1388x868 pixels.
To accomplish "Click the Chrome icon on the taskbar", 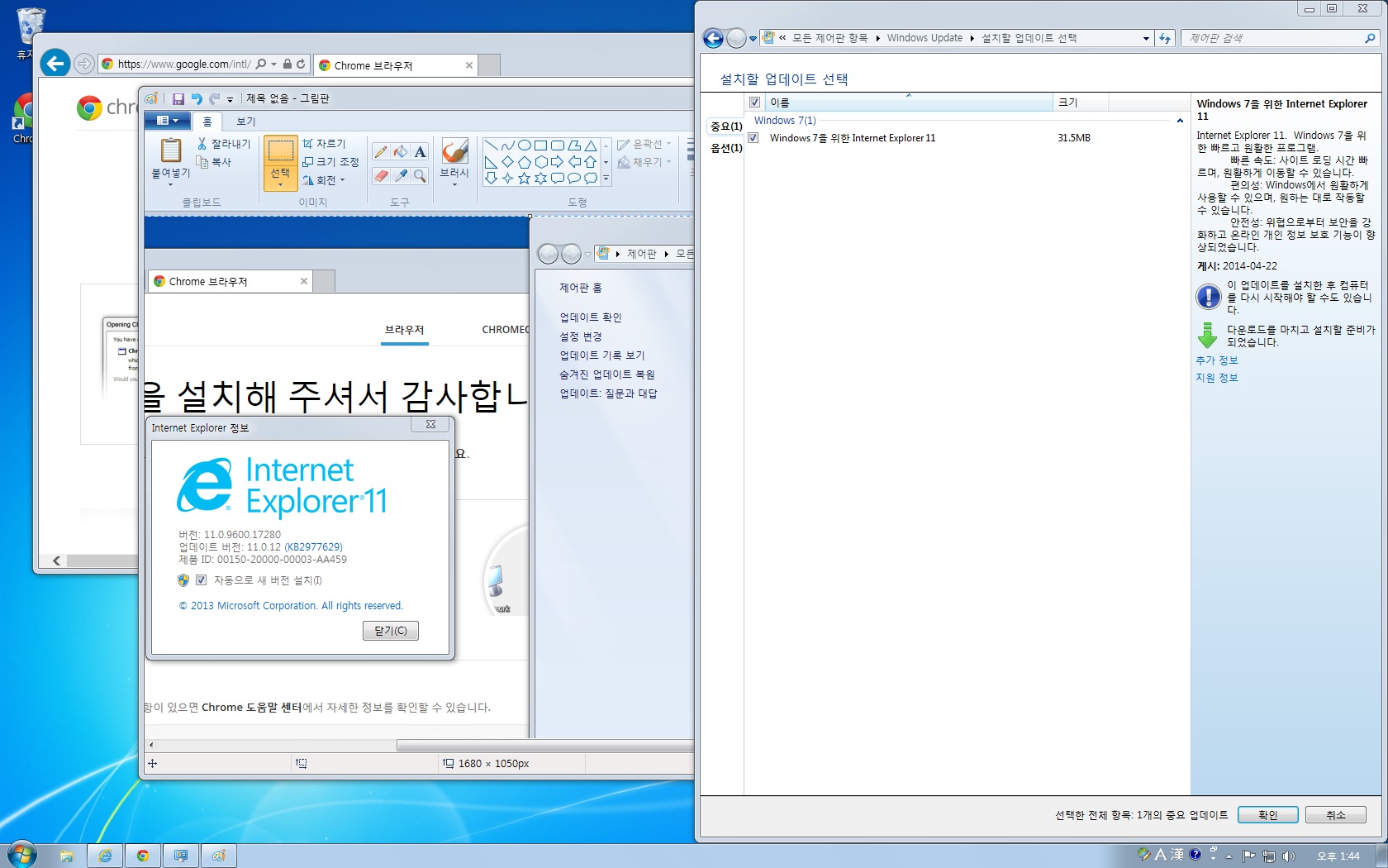I will pos(143,856).
